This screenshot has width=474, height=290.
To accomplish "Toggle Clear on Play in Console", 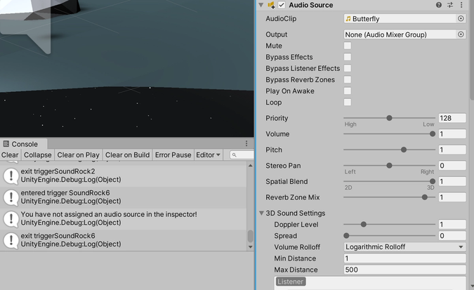I will (78, 154).
